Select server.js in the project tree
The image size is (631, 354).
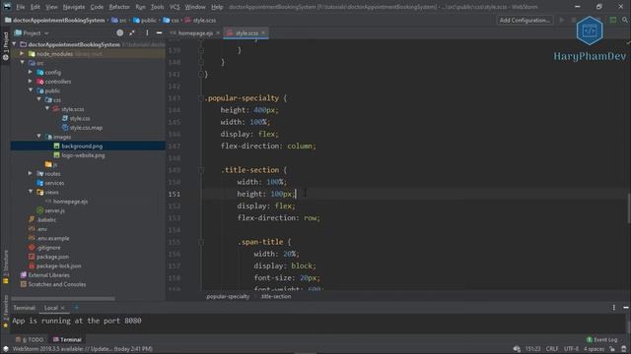point(55,210)
